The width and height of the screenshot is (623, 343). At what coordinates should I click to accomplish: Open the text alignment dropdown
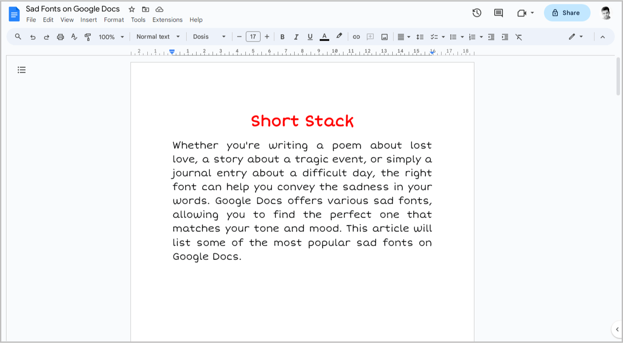point(404,37)
